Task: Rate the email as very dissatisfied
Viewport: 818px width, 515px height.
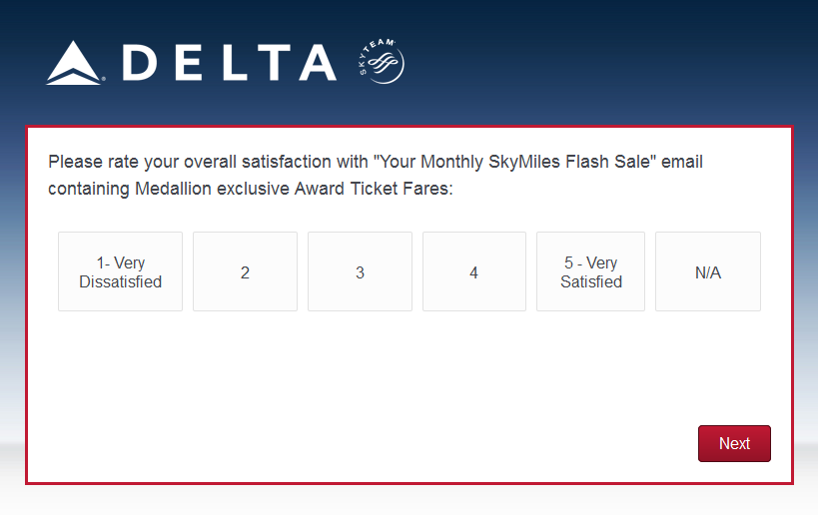Action: tap(120, 271)
